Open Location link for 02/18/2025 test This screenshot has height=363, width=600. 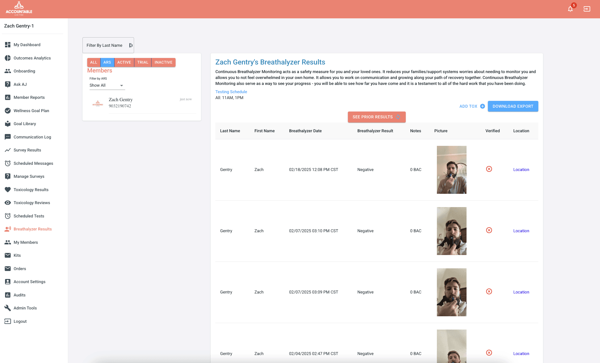pos(521,170)
